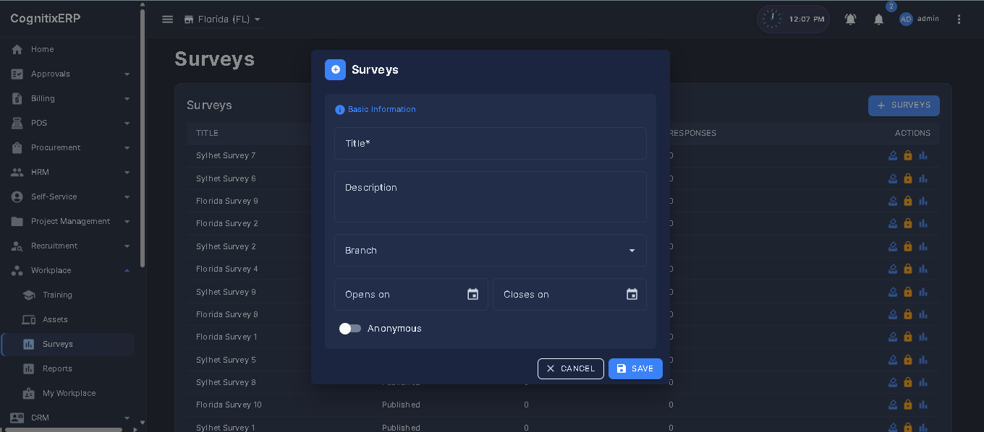Open My Workplace in the sidebar
Image resolution: width=984 pixels, height=432 pixels.
(68, 393)
